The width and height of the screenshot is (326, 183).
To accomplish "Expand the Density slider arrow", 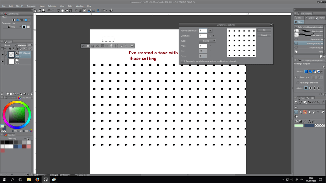I will pos(214,36).
